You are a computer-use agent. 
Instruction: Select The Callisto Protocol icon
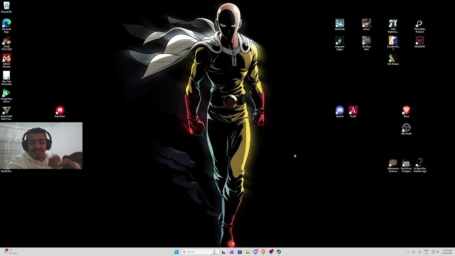click(419, 26)
